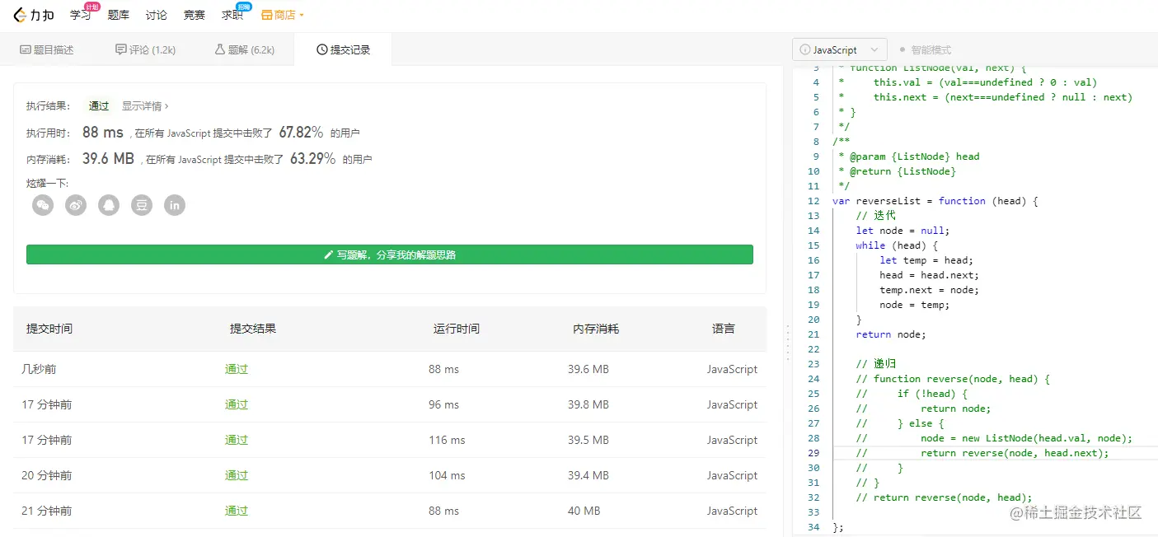Click line number 29 in editor
This screenshot has width=1158, height=537.
coord(813,453)
